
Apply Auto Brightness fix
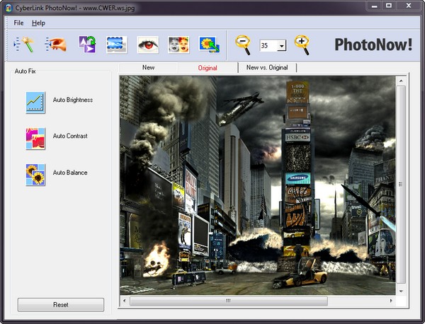(35, 101)
